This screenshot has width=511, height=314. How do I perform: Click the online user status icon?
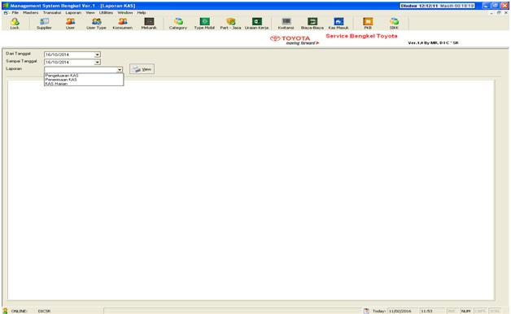point(5,311)
